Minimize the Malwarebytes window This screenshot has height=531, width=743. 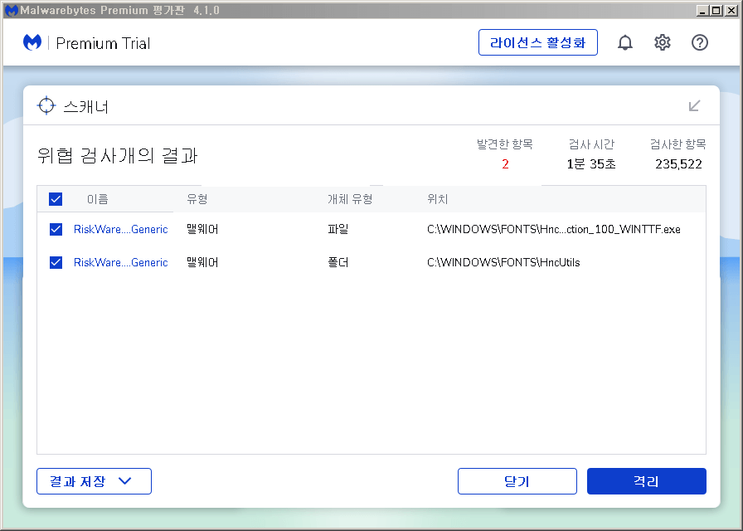702,10
